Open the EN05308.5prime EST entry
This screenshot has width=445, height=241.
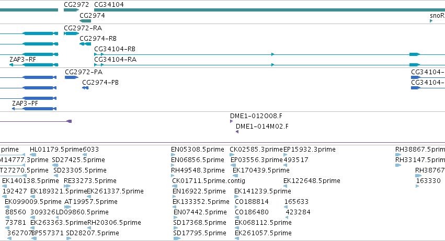pyautogui.click(x=198, y=150)
